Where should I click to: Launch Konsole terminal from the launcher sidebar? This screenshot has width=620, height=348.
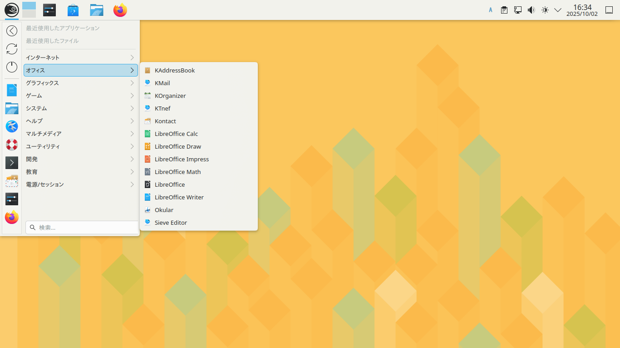pos(11,163)
